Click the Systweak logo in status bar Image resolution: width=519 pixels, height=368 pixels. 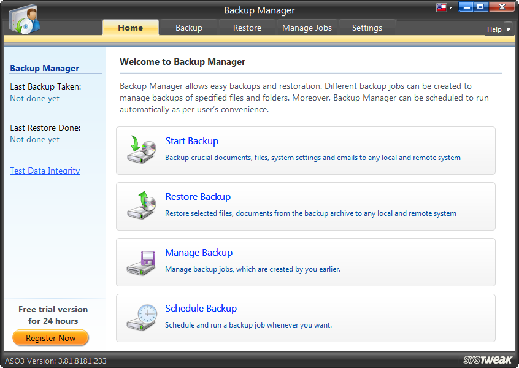tap(484, 361)
